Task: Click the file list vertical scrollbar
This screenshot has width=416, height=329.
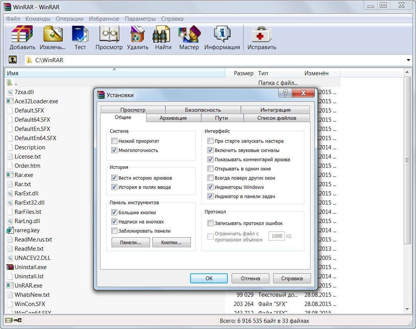Action: coord(407,160)
